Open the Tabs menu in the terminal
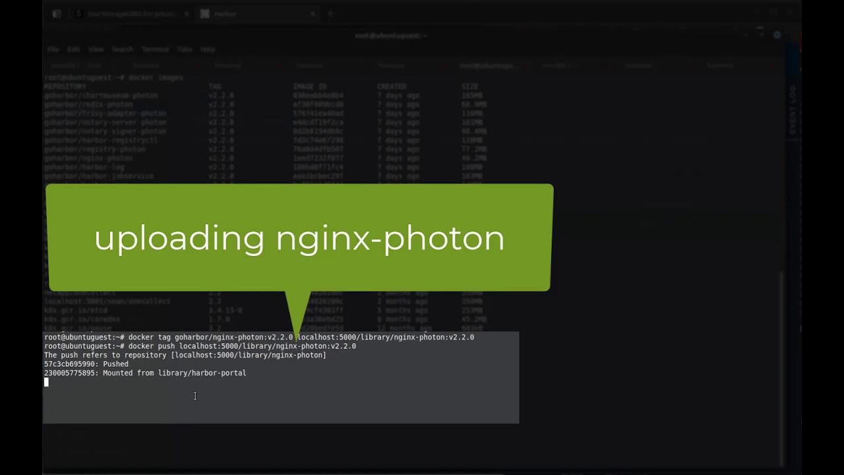The height and width of the screenshot is (475, 844). (x=185, y=49)
